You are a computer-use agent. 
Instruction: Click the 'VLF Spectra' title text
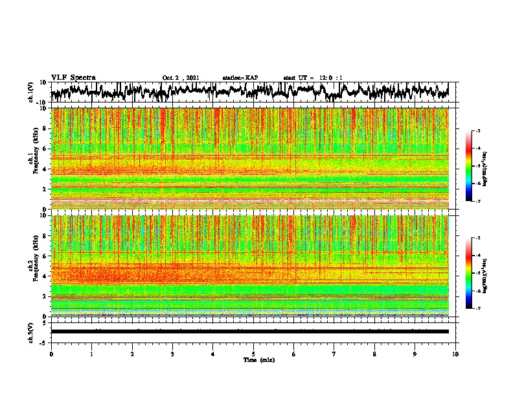[73, 78]
